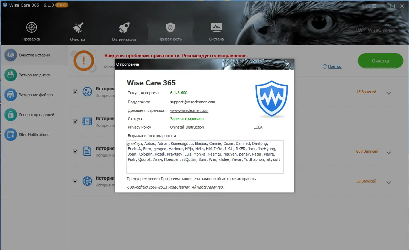Open the hamburger menu in title bar

tap(374, 6)
